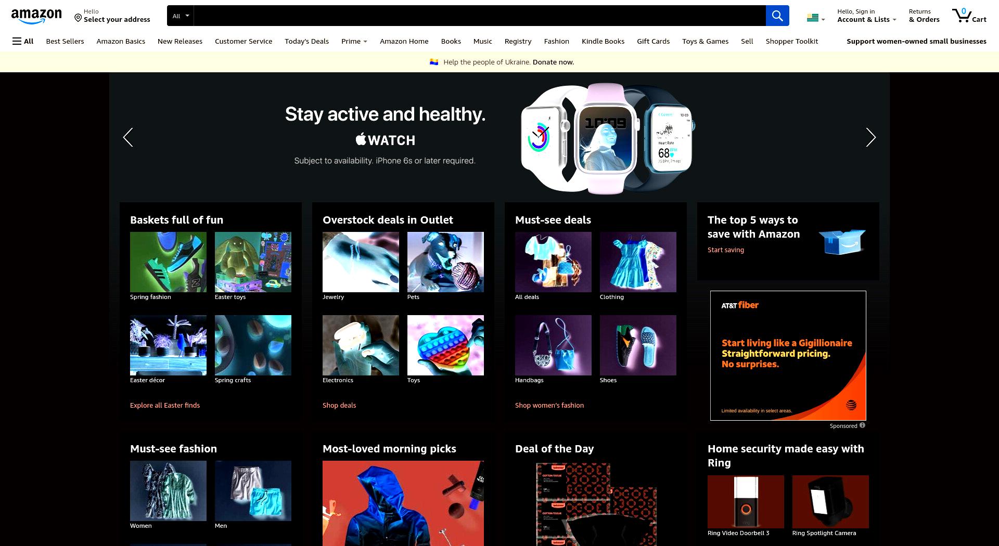Open Shopper Toolkit
Image resolution: width=999 pixels, height=546 pixels.
click(x=792, y=41)
